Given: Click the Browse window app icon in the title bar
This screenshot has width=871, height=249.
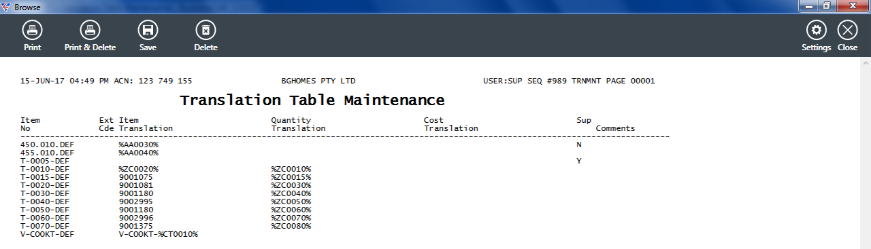Looking at the screenshot, I should click(x=6, y=7).
